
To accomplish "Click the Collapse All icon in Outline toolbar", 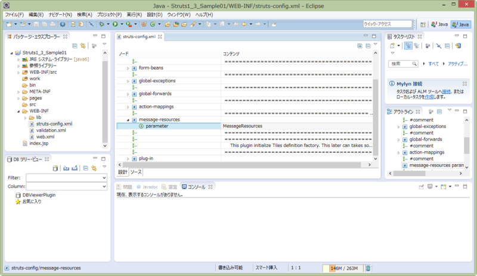I will click(439, 112).
